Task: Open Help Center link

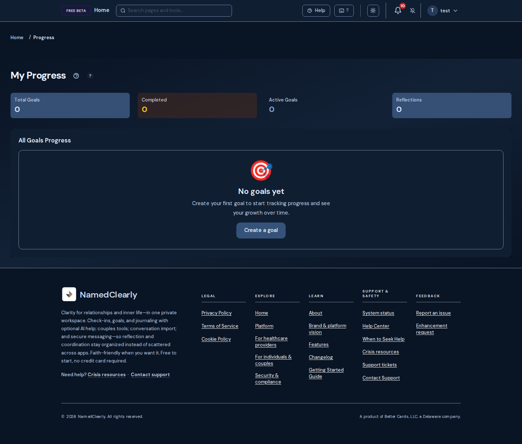Action: click(x=376, y=326)
